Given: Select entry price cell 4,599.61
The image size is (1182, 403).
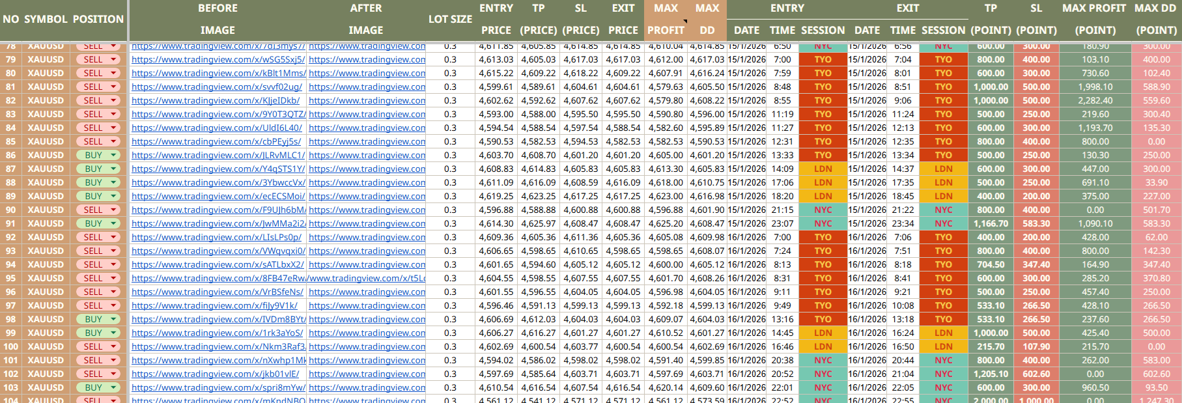Looking at the screenshot, I should (496, 87).
